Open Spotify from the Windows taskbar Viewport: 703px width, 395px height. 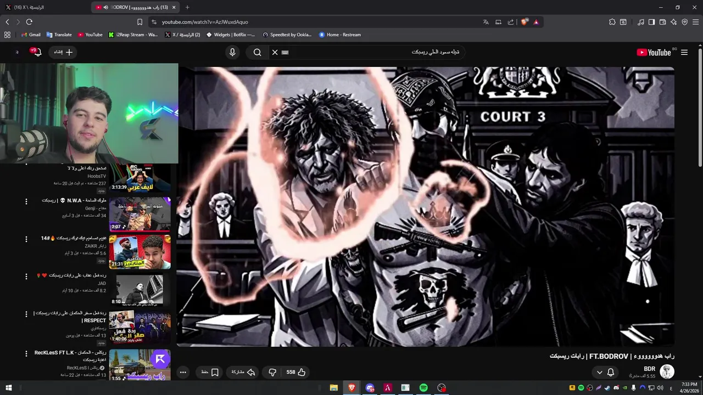pos(423,388)
